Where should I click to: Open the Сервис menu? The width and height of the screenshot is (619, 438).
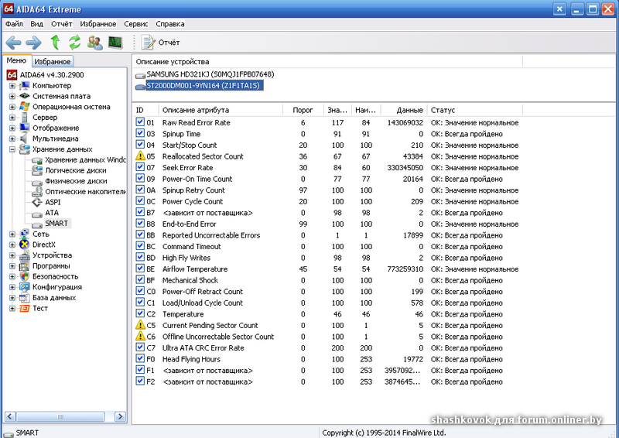[136, 24]
